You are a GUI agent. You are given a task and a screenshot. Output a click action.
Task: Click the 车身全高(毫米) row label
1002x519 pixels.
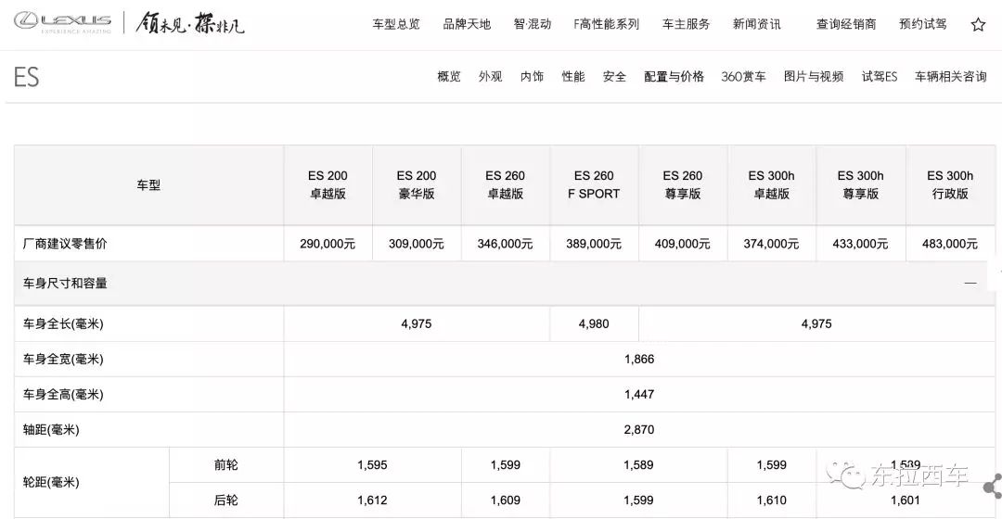pos(63,395)
